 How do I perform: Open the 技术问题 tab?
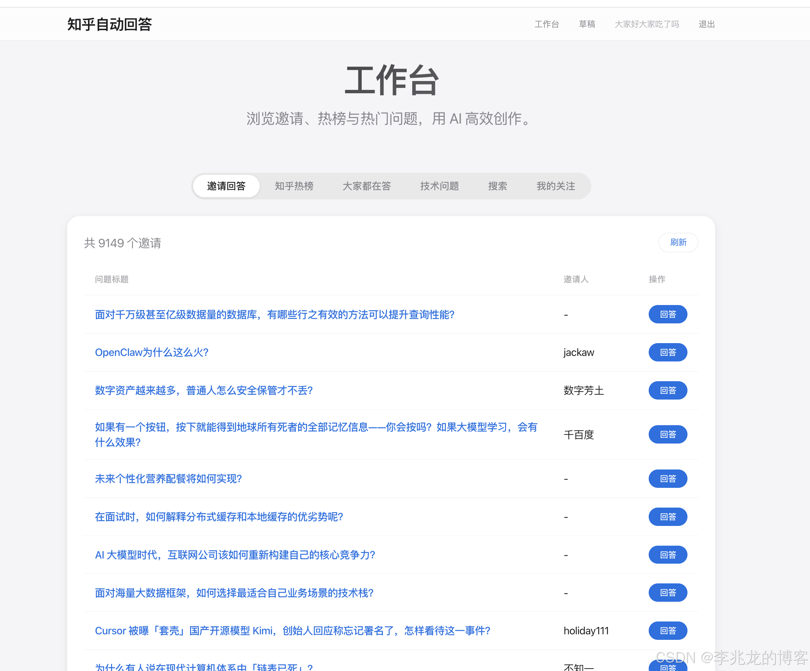tap(439, 186)
